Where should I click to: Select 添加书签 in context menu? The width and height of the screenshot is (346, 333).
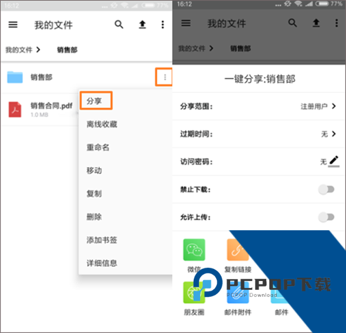coord(101,240)
